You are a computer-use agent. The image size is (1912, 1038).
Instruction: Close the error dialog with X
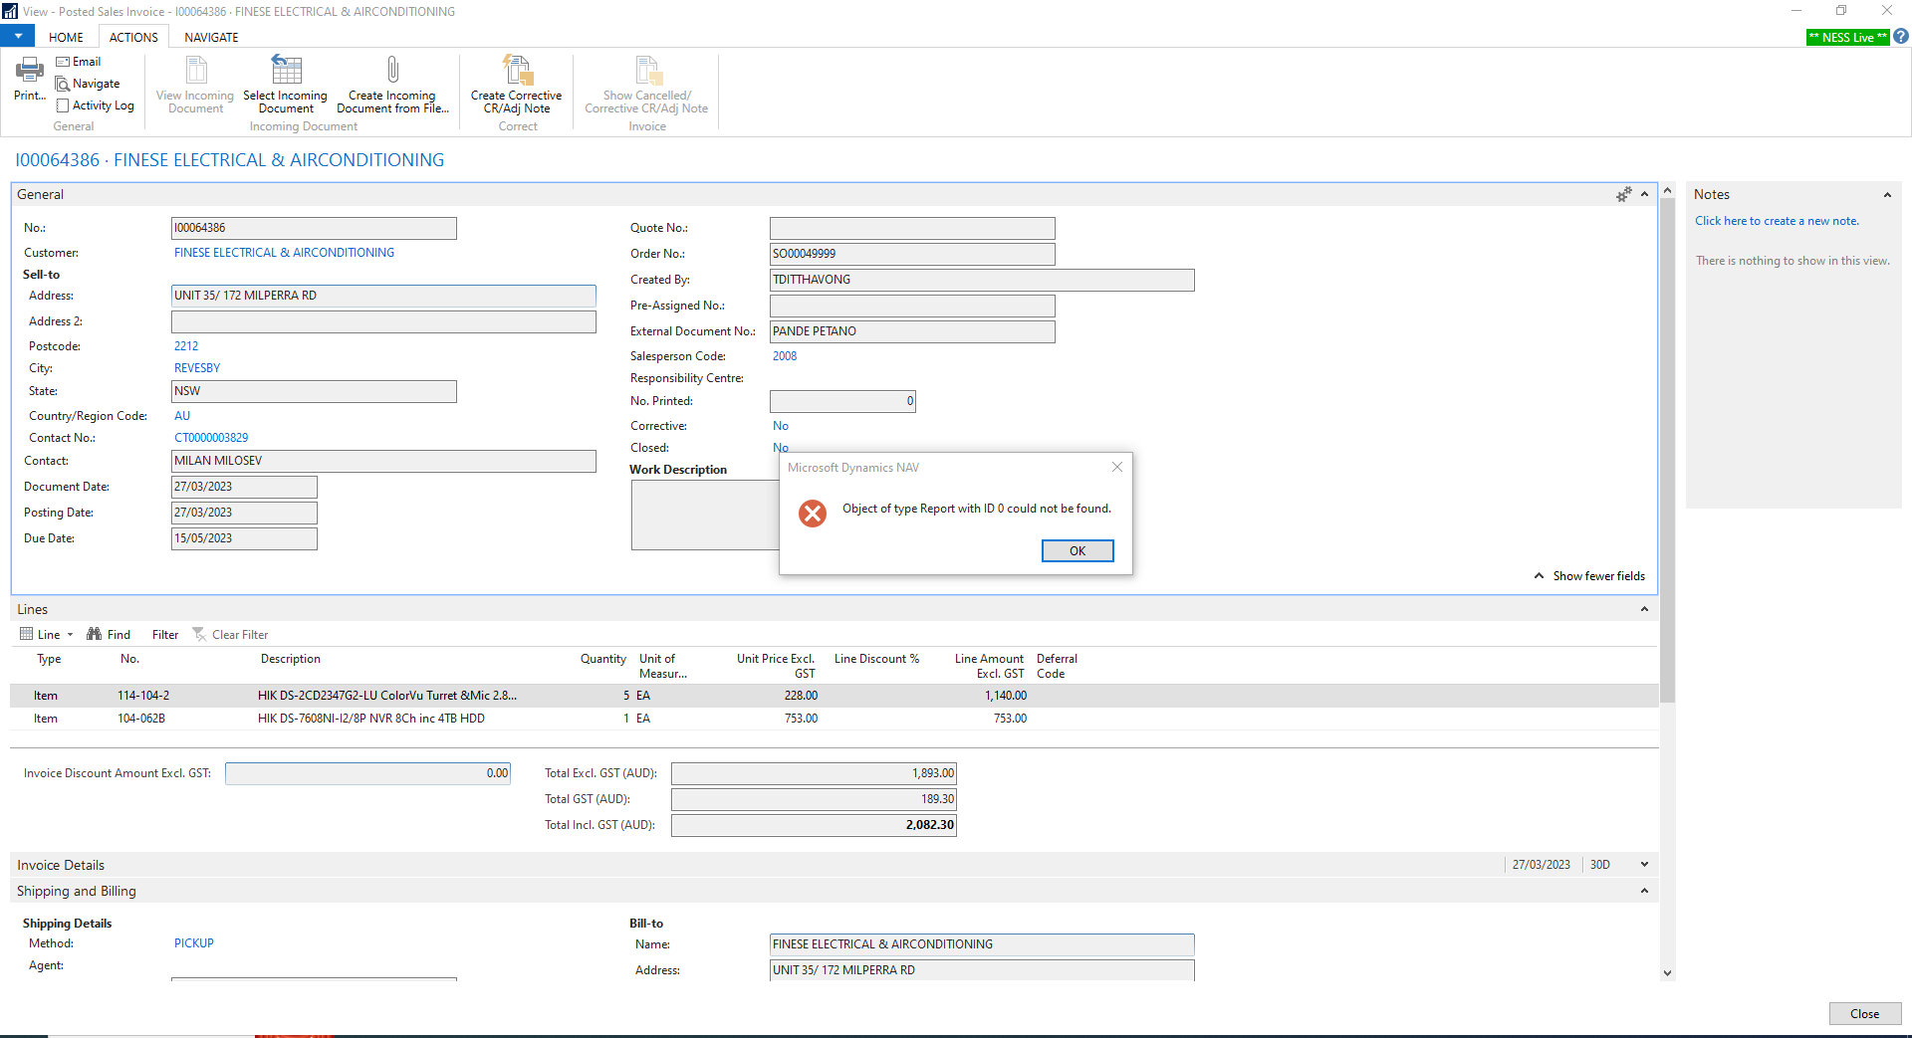1117,467
